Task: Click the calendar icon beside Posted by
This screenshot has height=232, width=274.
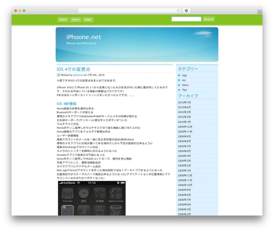Action: 59,75
